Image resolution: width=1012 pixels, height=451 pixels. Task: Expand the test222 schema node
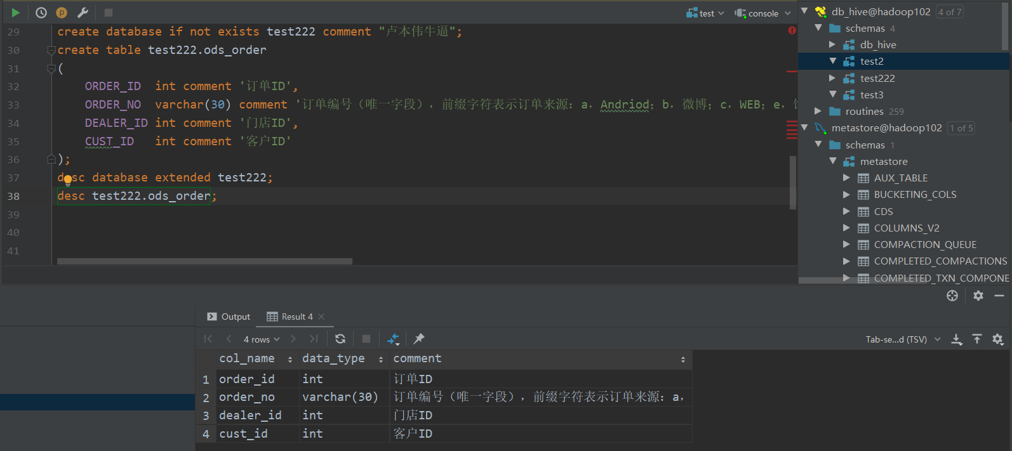832,78
